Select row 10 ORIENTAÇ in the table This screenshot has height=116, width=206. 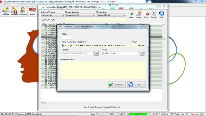pyautogui.click(x=49, y=60)
